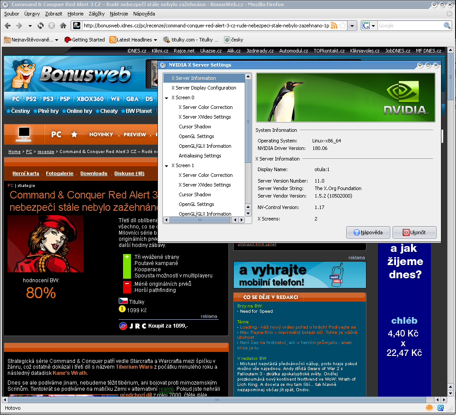The width and height of the screenshot is (456, 415).
Task: Go back with Firefox back arrow
Action: (x=8, y=26)
